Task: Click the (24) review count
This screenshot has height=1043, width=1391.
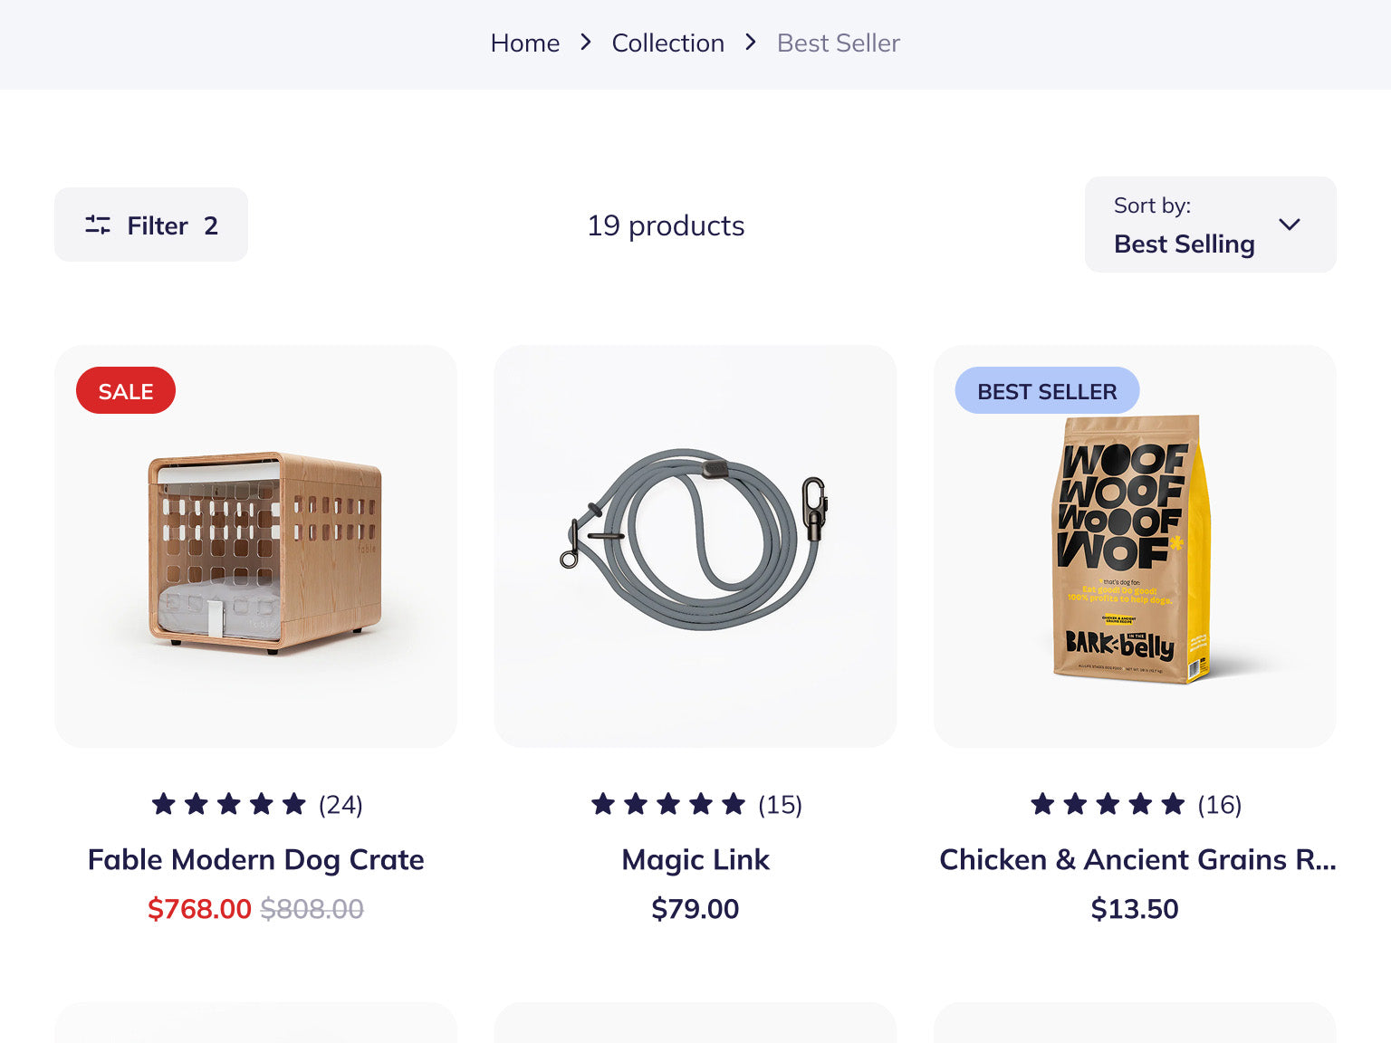Action: pos(341,805)
